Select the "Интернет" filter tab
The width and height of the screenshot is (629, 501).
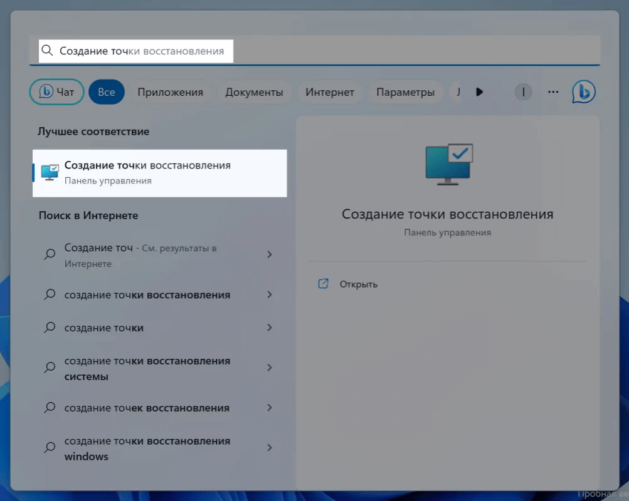click(x=329, y=92)
